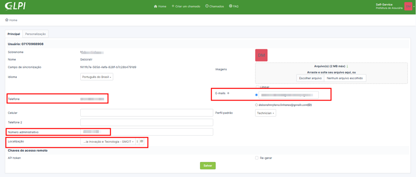
Task: Open the FAQ menu item
Action: (x=234, y=6)
